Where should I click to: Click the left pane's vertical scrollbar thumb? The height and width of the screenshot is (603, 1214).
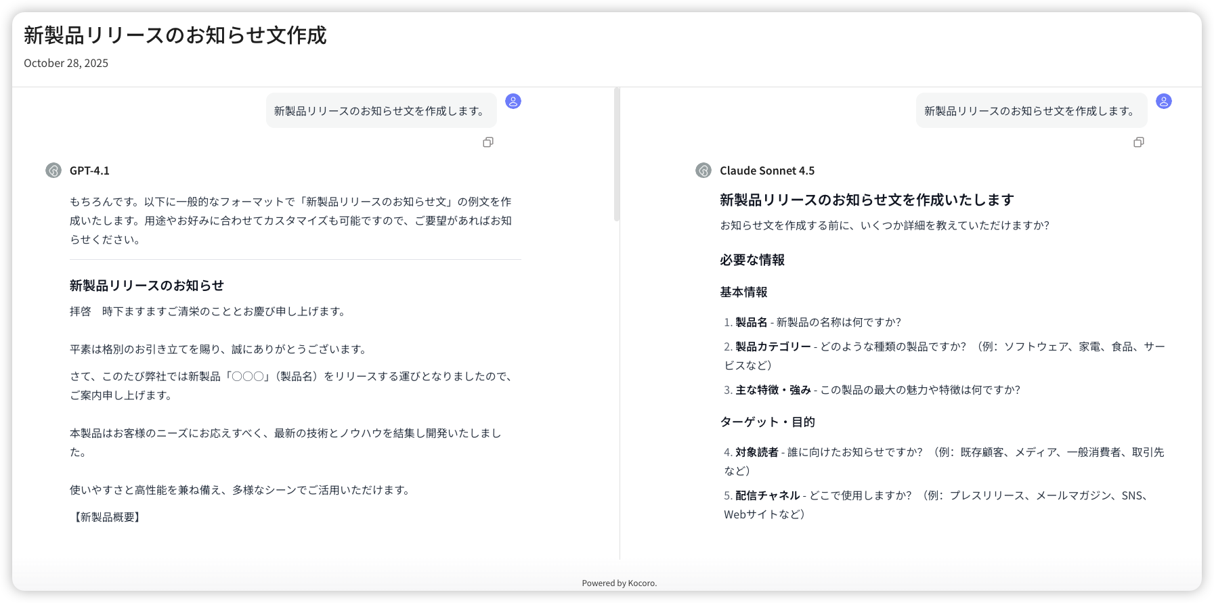tap(616, 154)
